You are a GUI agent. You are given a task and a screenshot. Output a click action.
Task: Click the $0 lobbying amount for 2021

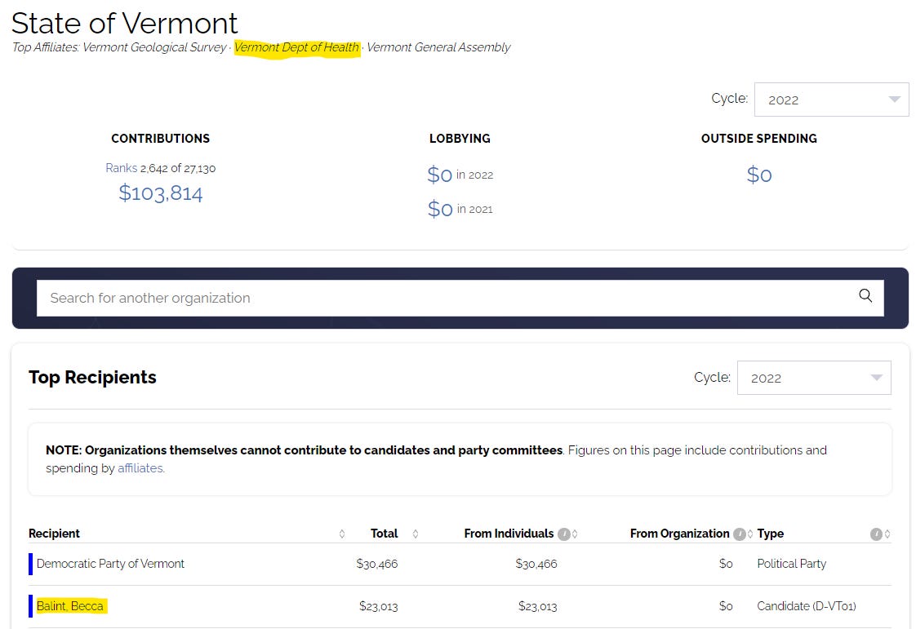tap(440, 209)
